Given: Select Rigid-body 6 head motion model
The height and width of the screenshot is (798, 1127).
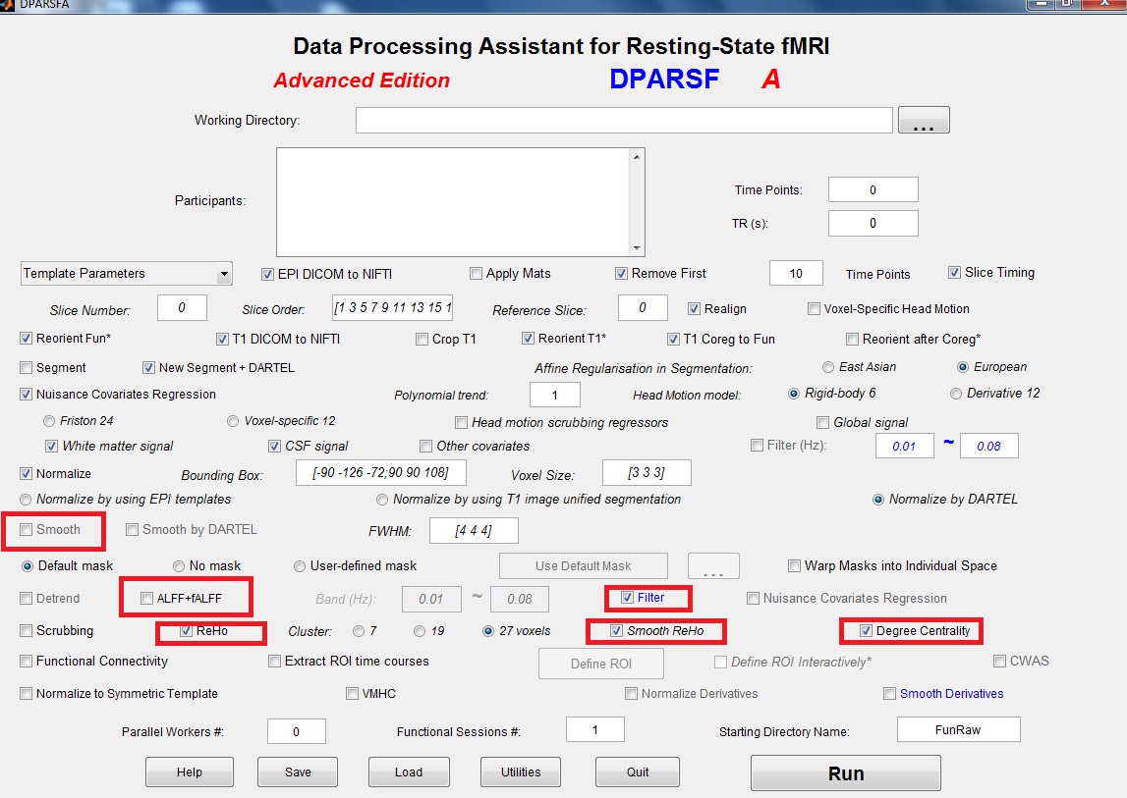Looking at the screenshot, I should pyautogui.click(x=794, y=394).
